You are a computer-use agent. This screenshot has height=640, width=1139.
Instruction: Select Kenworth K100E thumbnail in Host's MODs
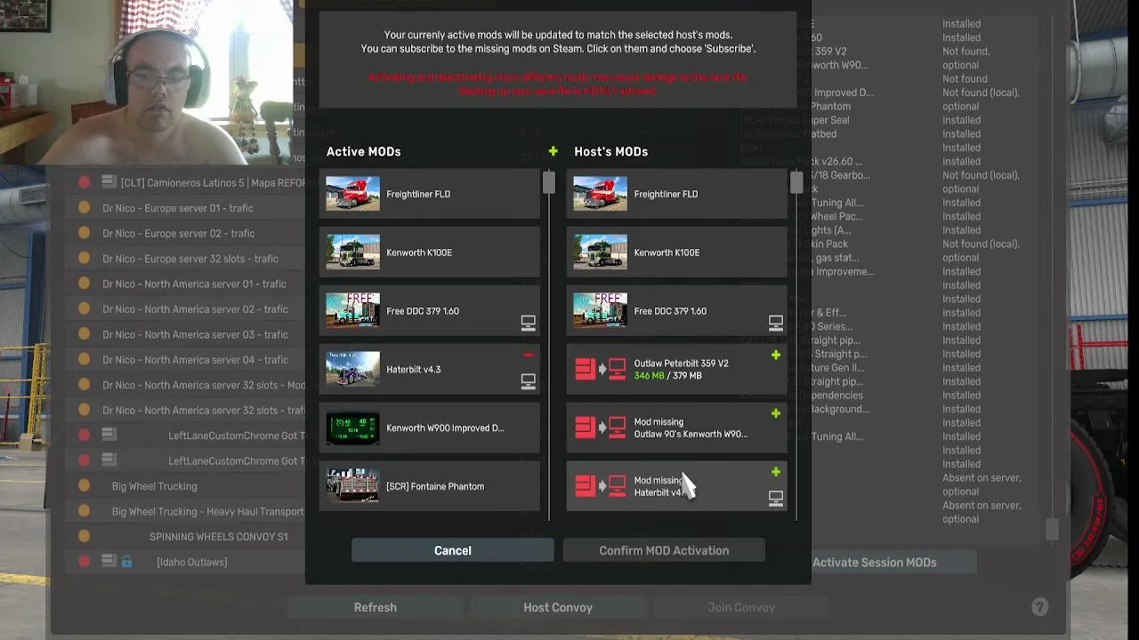point(600,252)
